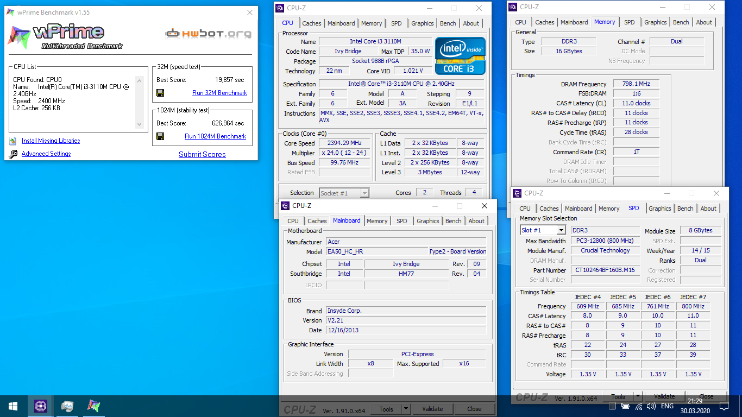
Task: Click the Part Number CT102464BF160B.M16 field
Action: (x=606, y=270)
